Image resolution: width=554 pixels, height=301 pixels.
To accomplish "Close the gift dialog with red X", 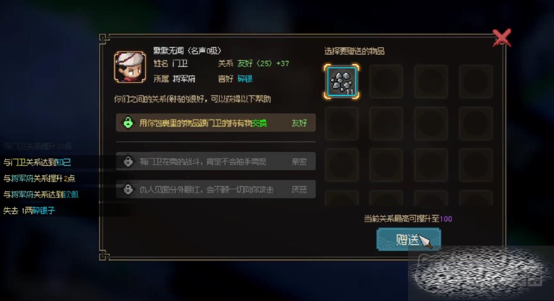I will point(502,38).
